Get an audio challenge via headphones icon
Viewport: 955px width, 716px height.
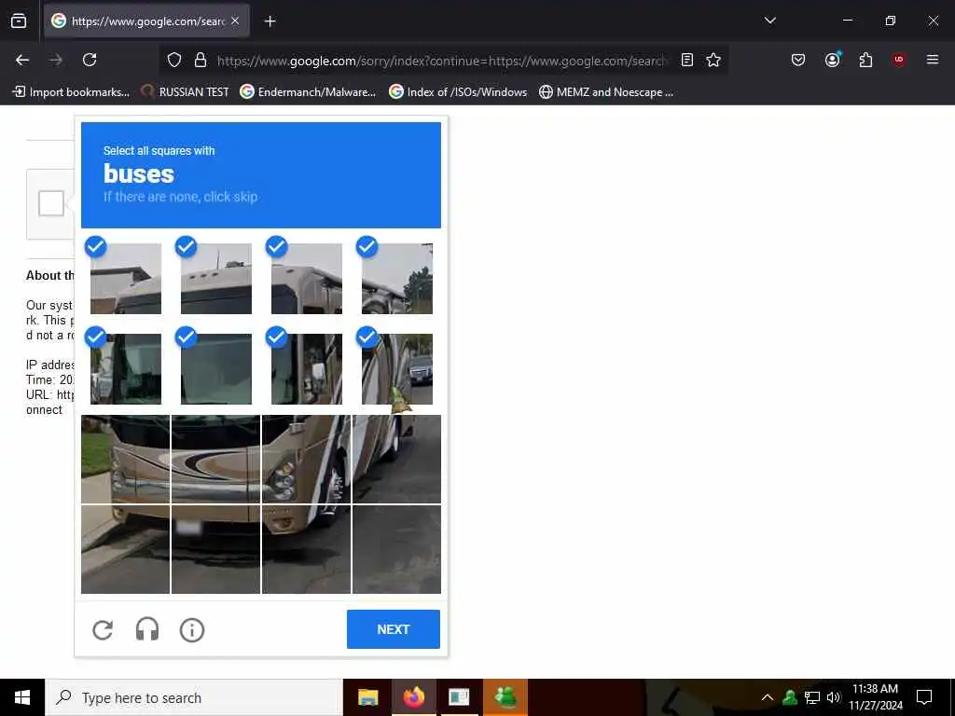tap(146, 629)
